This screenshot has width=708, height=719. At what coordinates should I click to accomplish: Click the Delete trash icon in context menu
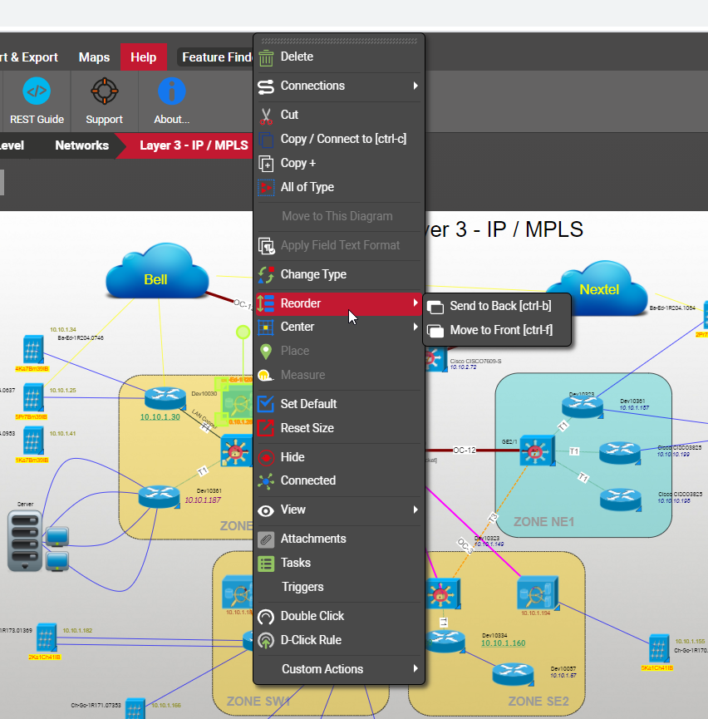coord(266,57)
